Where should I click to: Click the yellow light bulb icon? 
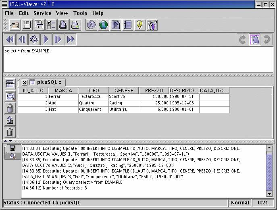(140, 25)
